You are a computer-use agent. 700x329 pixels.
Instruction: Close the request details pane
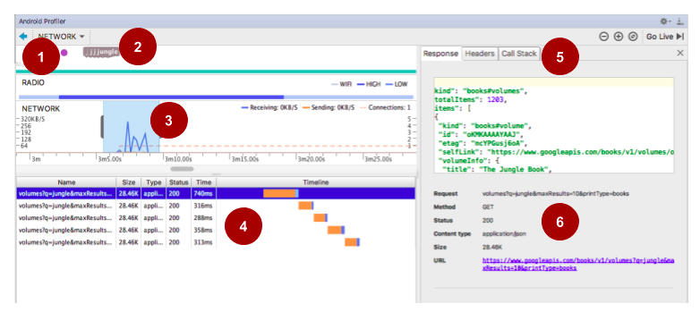tap(680, 53)
